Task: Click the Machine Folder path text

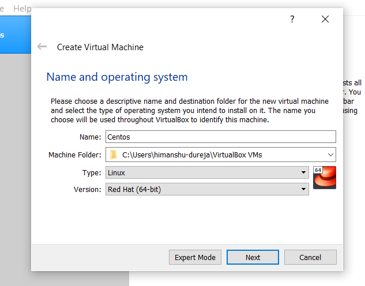Action: tap(192, 155)
